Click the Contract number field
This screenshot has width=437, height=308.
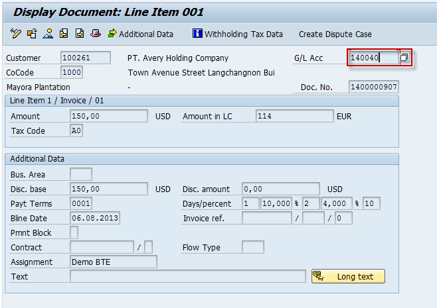click(102, 247)
